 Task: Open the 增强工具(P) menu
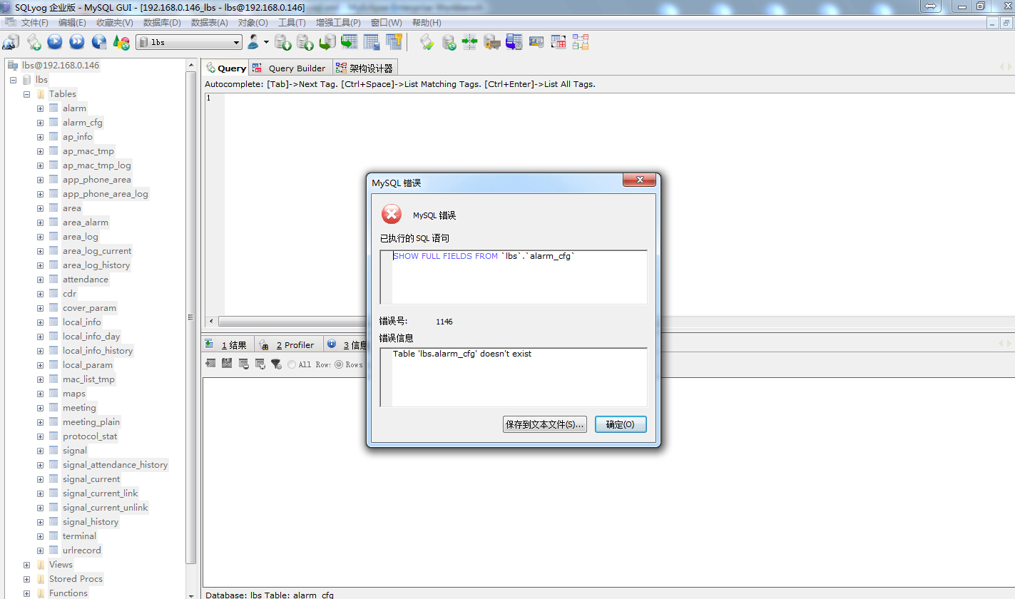pos(338,23)
